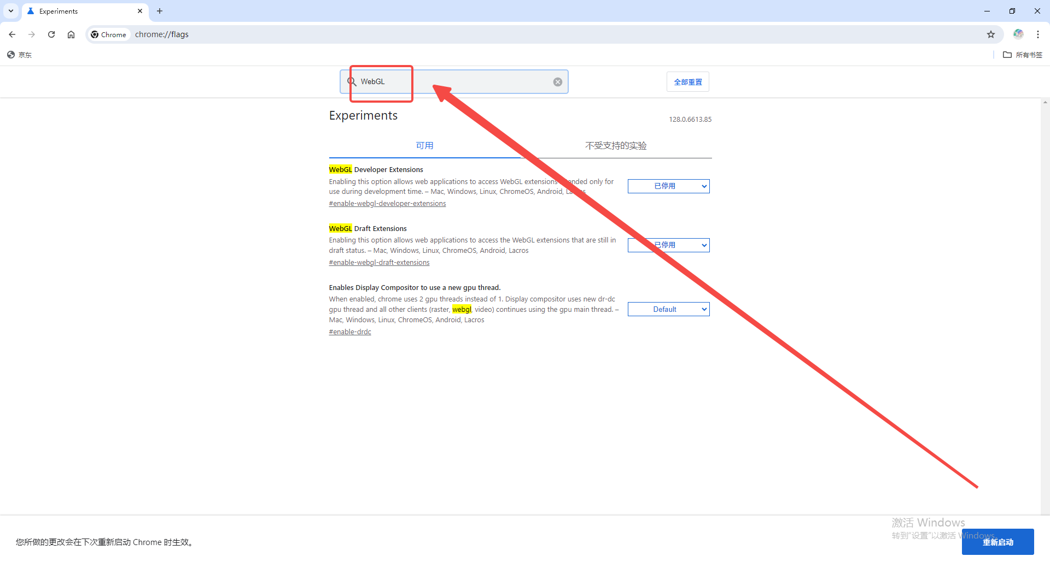This screenshot has height=568, width=1050.
Task: Select the Enables Display Compositor title
Action: (x=415, y=288)
